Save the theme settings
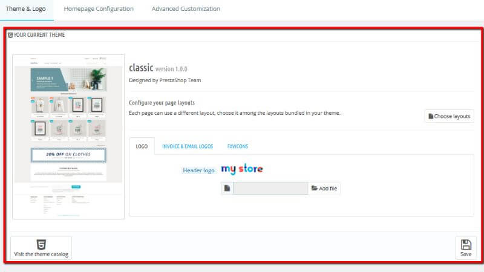This screenshot has width=484, height=272. 466,248
